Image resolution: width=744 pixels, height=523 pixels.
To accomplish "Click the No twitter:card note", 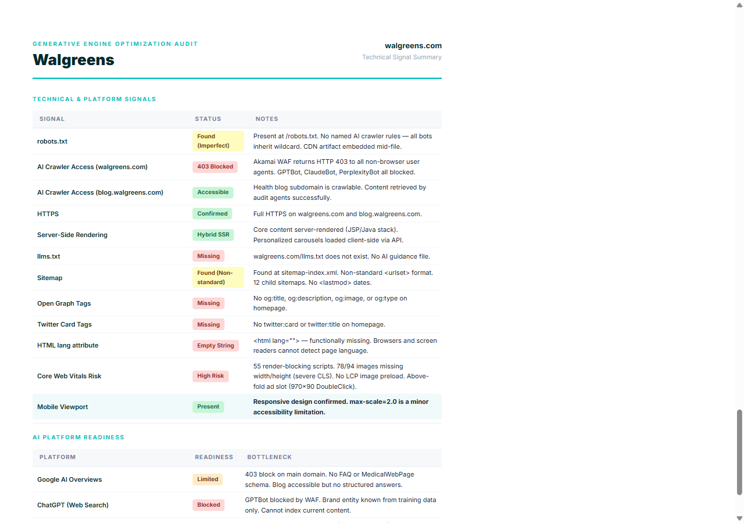I will (319, 324).
